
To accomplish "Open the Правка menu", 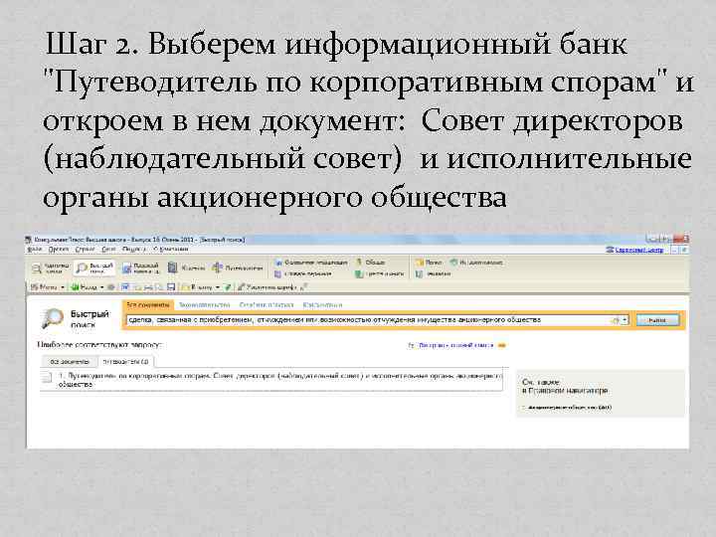I will pos(59,250).
